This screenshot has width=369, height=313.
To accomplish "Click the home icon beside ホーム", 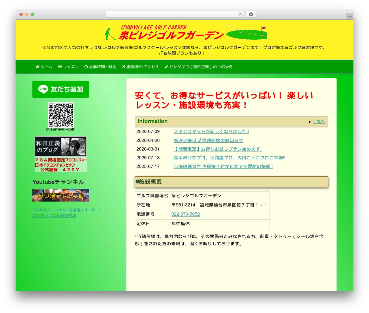I will click(x=37, y=67).
